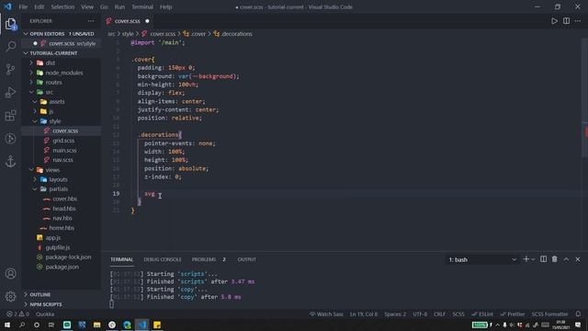The width and height of the screenshot is (588, 331).
Task: Click the anchor icon in activity bar
Action: tap(10, 162)
